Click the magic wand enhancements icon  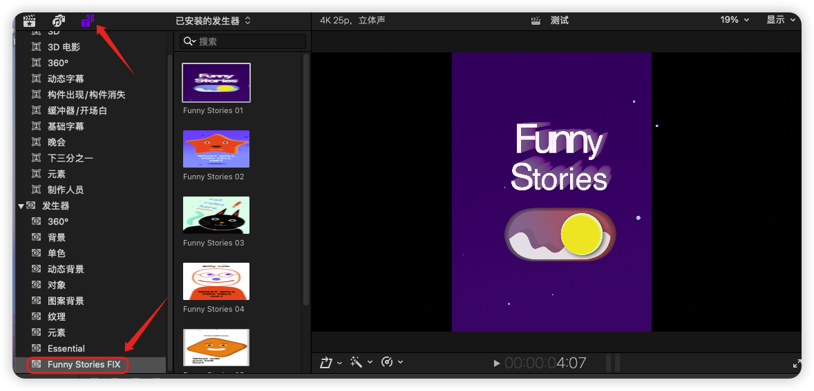tap(356, 362)
